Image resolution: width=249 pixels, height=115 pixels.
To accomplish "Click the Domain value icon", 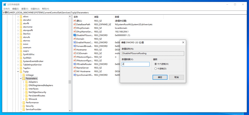I will click(75, 39).
